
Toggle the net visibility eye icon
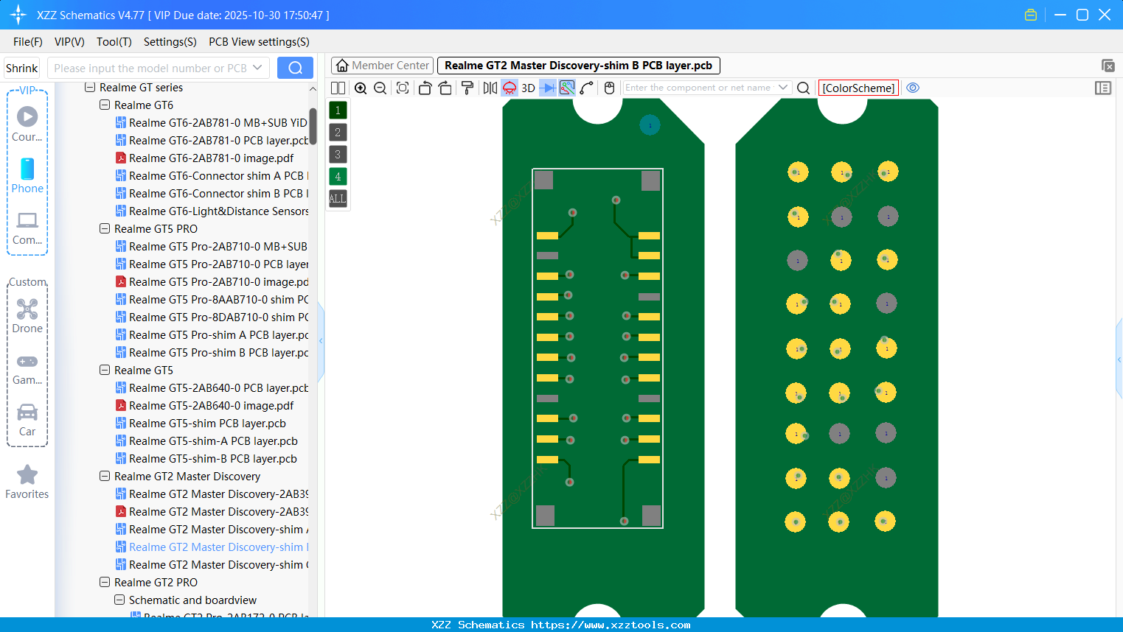(x=913, y=88)
